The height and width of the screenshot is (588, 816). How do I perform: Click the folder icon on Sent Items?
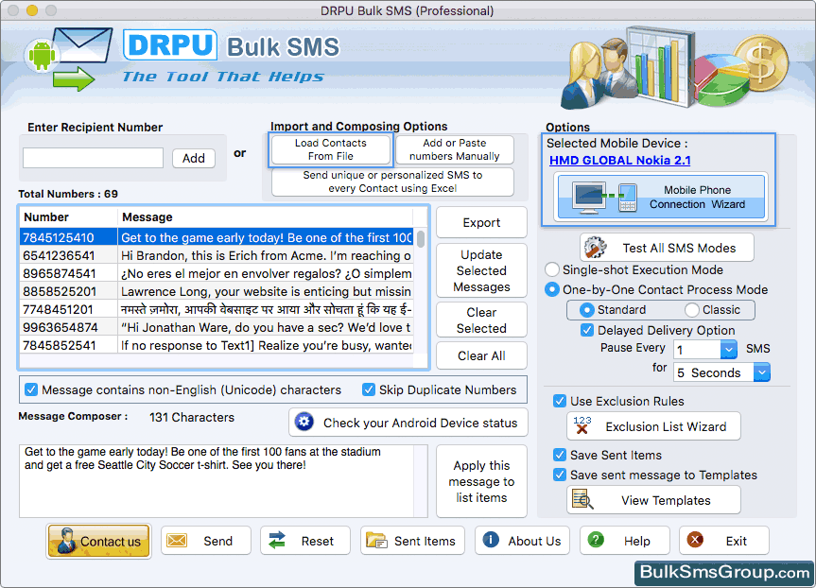point(376,541)
